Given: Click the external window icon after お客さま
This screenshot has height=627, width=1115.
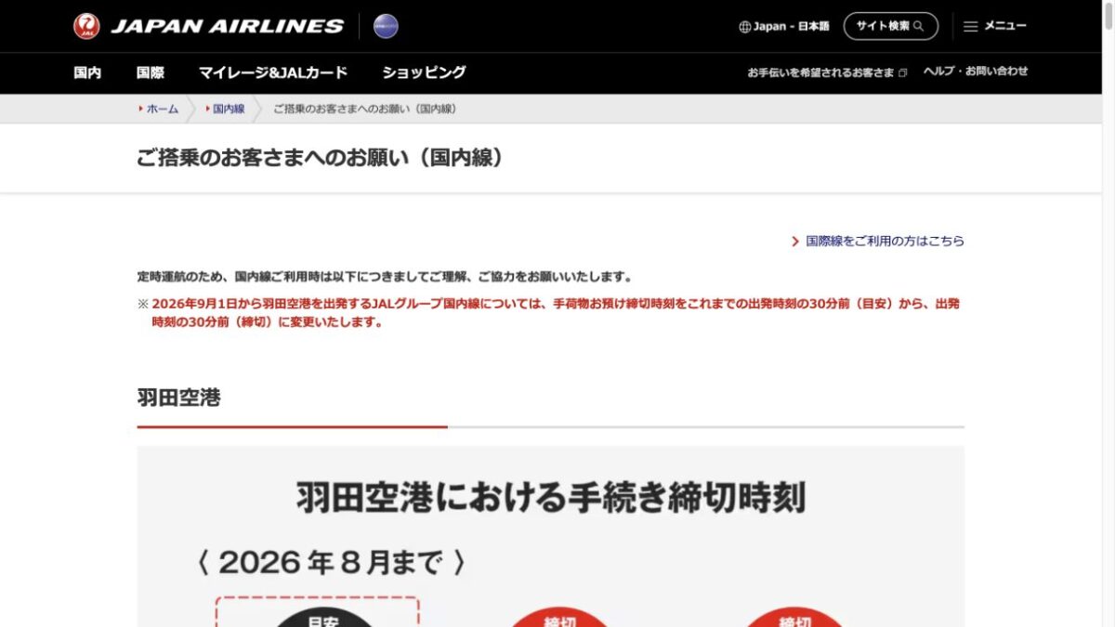Looking at the screenshot, I should pyautogui.click(x=902, y=72).
